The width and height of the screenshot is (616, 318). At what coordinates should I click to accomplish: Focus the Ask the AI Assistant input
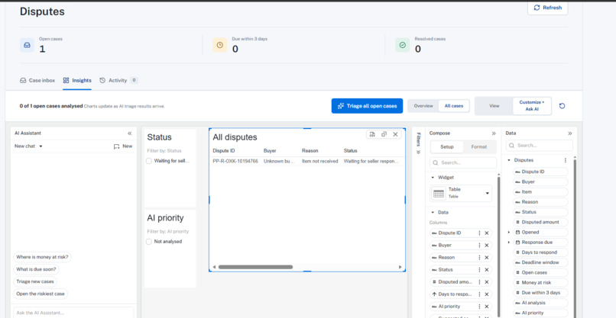(x=73, y=313)
